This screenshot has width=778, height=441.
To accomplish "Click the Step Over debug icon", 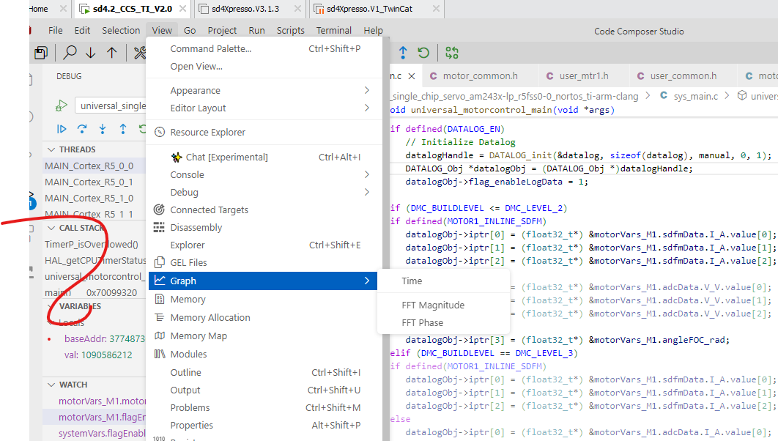I will (x=82, y=129).
